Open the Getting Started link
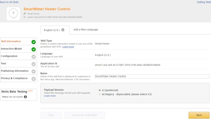 [204, 2]
